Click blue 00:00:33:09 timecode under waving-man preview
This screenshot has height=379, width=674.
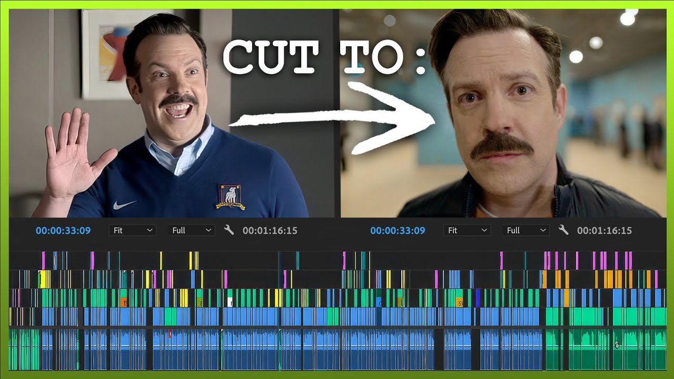[63, 231]
